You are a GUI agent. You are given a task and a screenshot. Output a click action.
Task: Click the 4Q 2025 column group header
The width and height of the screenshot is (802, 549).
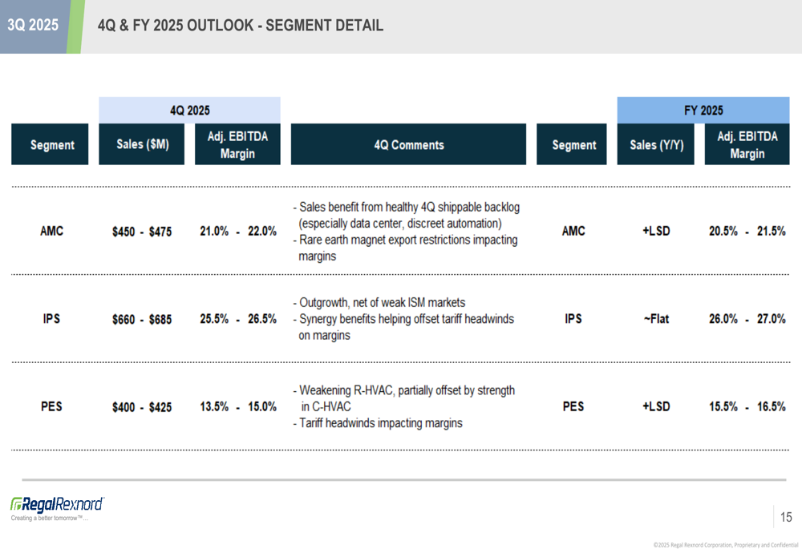pyautogui.click(x=189, y=111)
